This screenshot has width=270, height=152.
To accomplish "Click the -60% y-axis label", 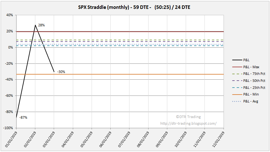I will click(9, 96).
